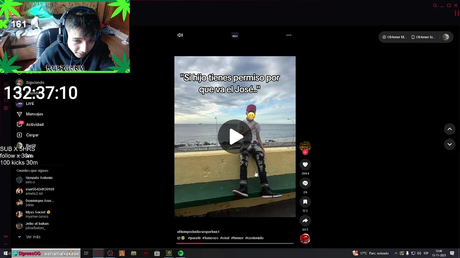Open the weather widget showing 17°C

coord(371,253)
